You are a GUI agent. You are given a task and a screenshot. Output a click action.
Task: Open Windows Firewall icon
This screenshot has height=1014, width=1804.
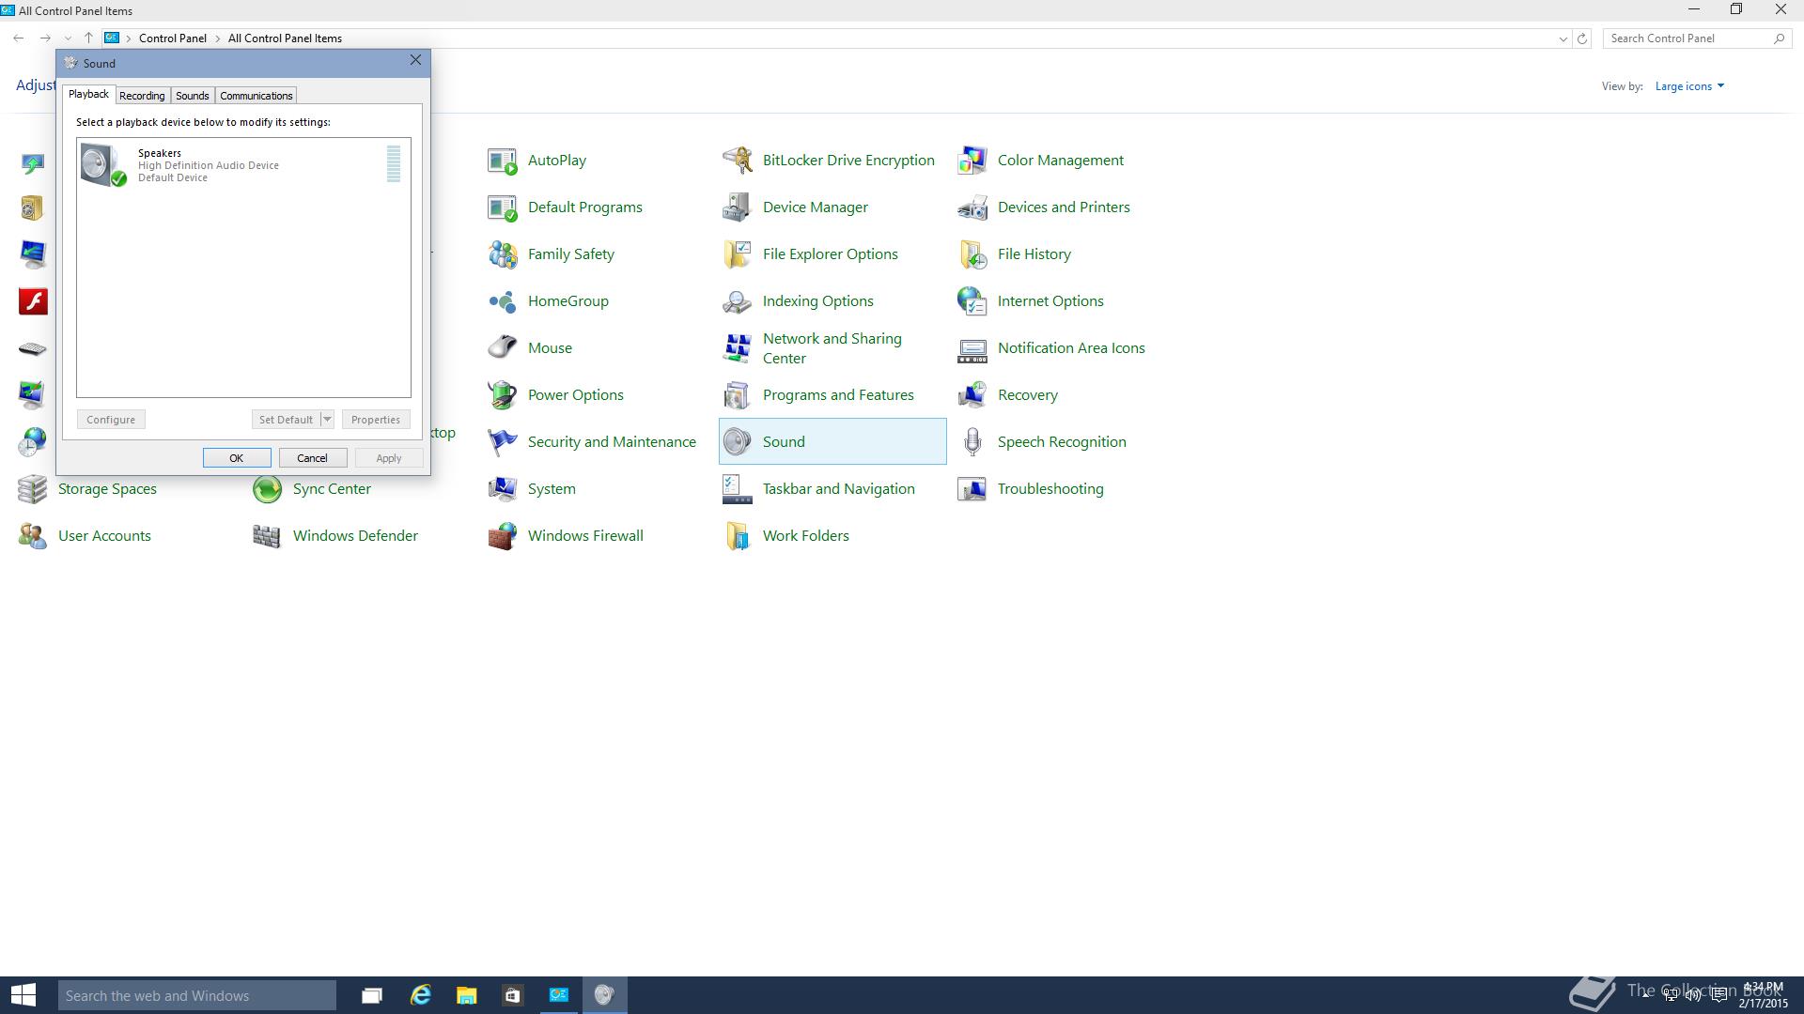click(503, 536)
